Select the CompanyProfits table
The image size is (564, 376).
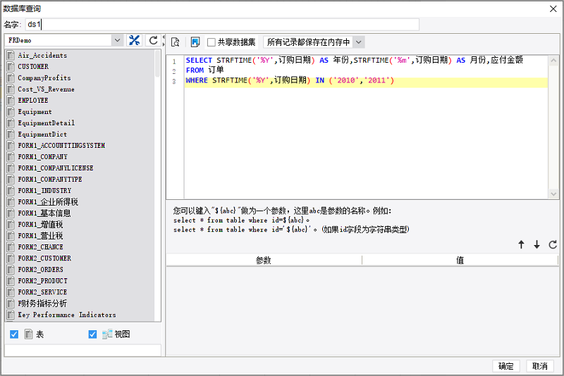coord(44,78)
